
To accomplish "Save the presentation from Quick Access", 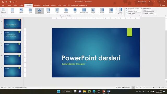I will click(3, 2).
